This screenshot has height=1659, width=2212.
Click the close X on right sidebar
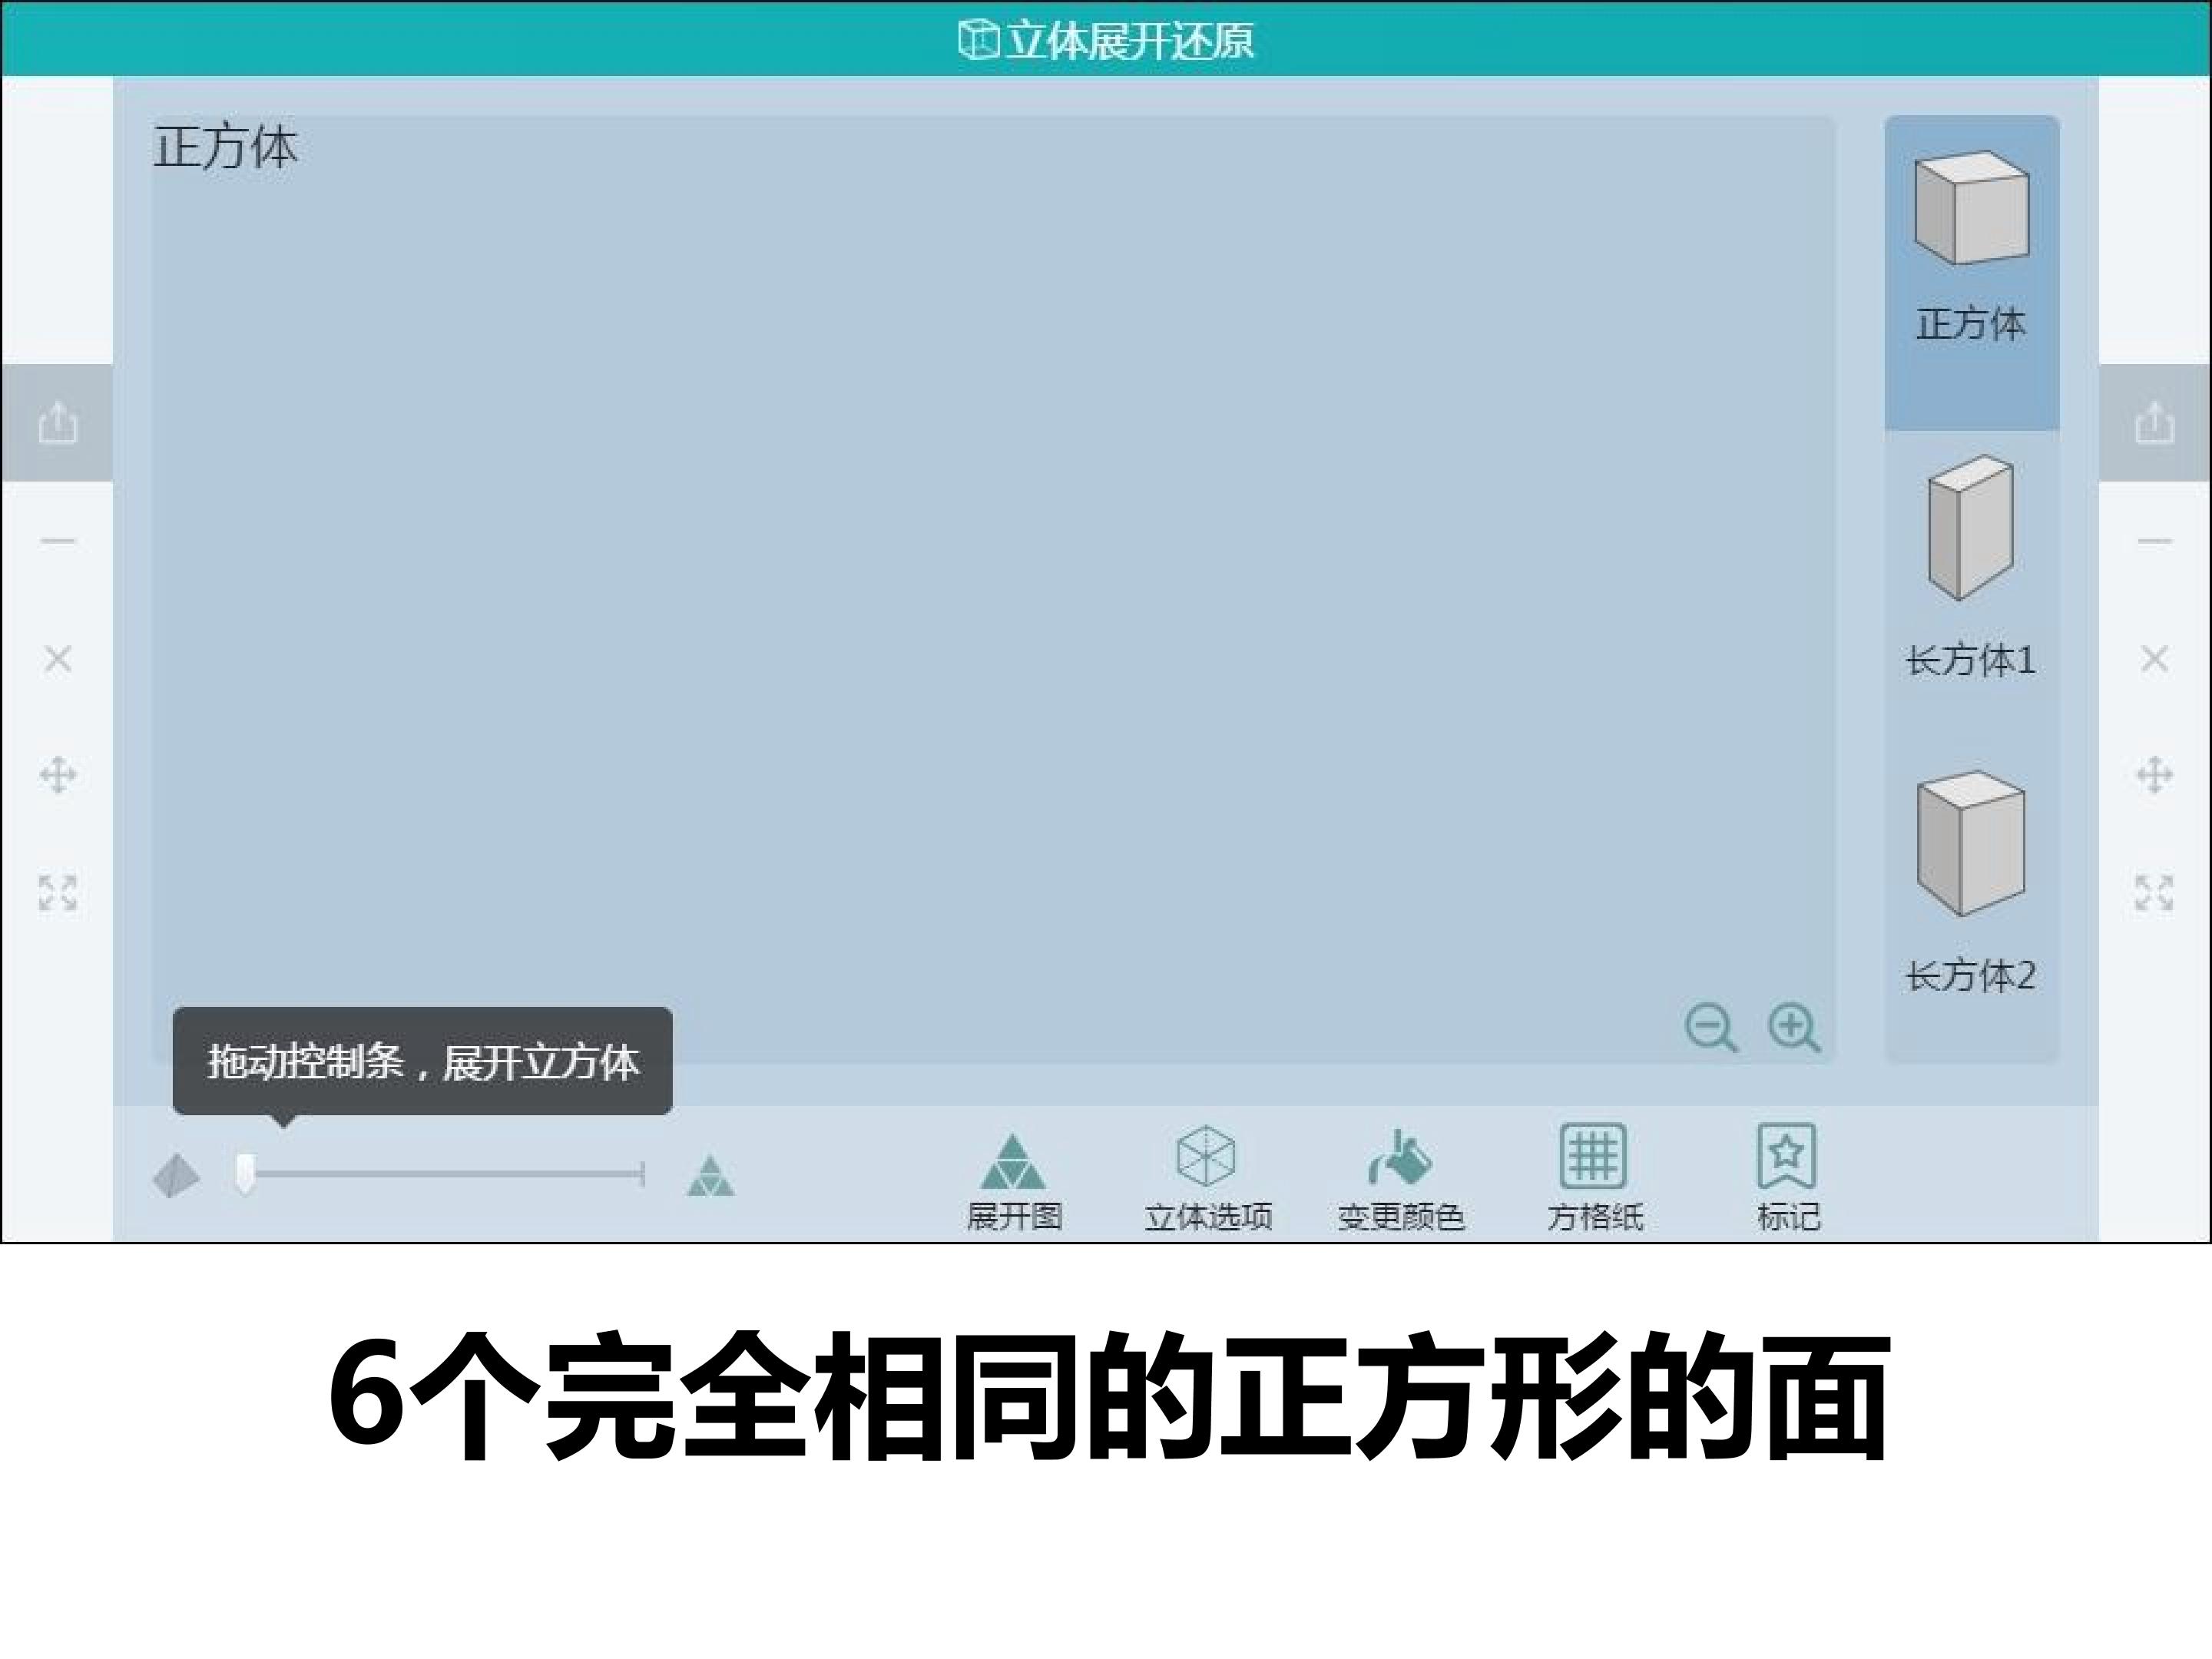click(2154, 659)
